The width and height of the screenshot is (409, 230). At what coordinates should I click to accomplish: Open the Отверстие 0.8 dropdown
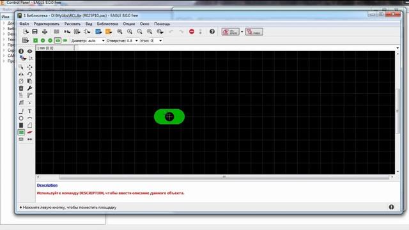tap(136, 41)
